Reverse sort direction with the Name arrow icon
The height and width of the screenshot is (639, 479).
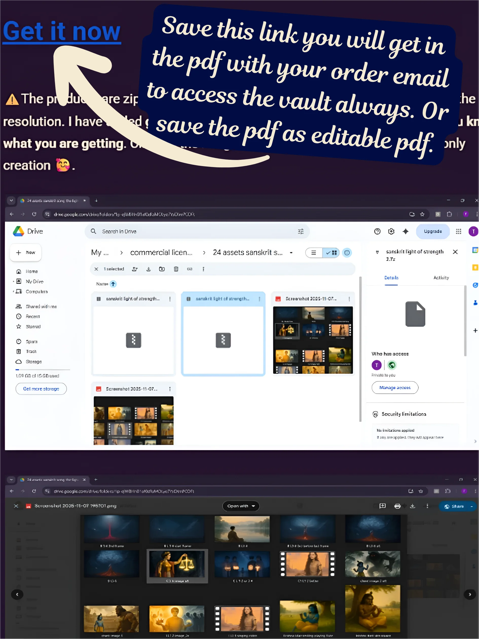(113, 284)
